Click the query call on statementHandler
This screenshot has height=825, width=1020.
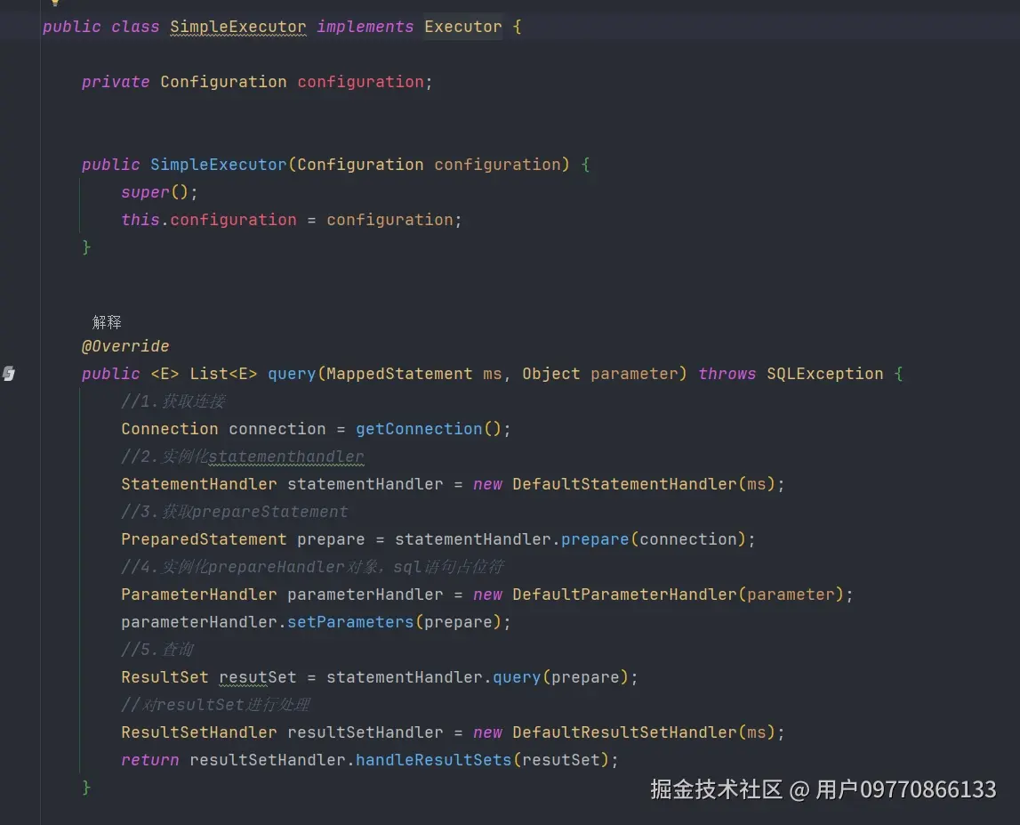(x=517, y=677)
